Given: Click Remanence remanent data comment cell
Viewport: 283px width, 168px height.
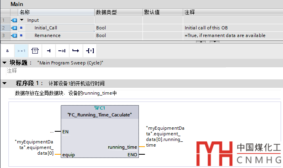Looking at the screenshot, I should 233,35.
